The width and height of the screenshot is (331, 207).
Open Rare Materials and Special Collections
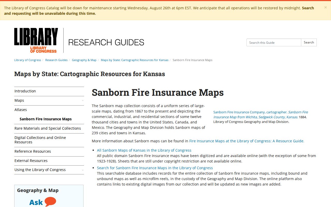point(49,128)
